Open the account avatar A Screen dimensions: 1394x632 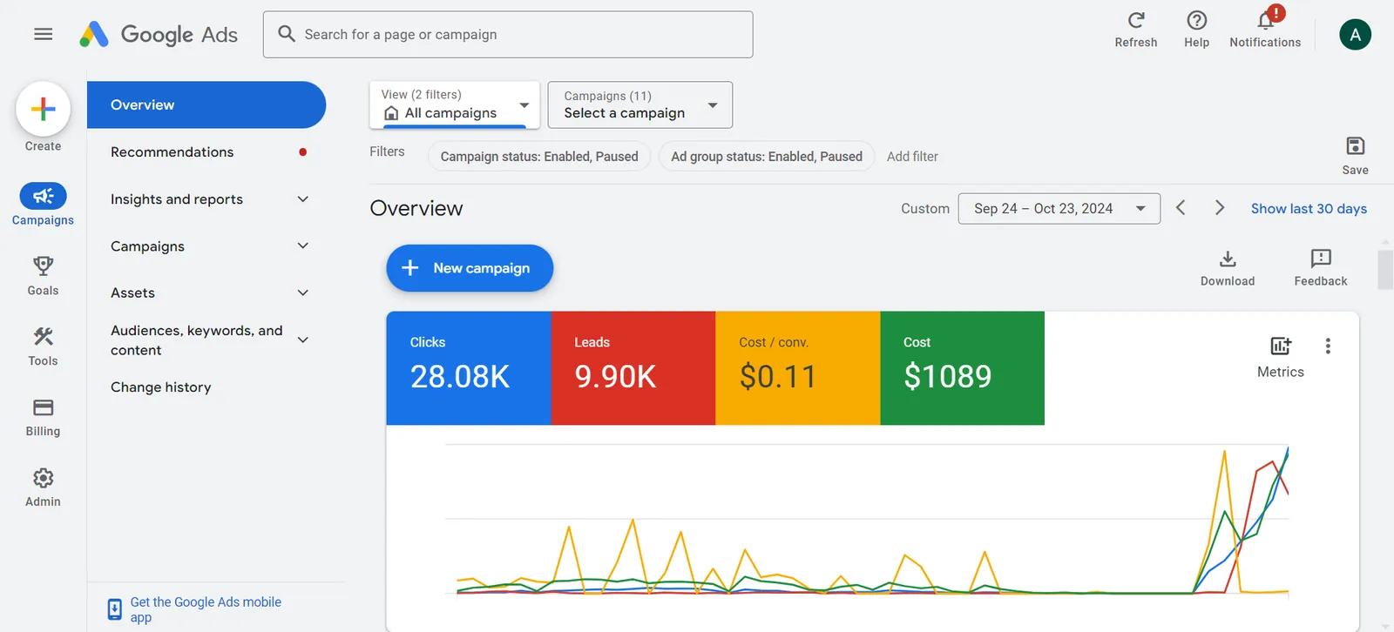1355,35
